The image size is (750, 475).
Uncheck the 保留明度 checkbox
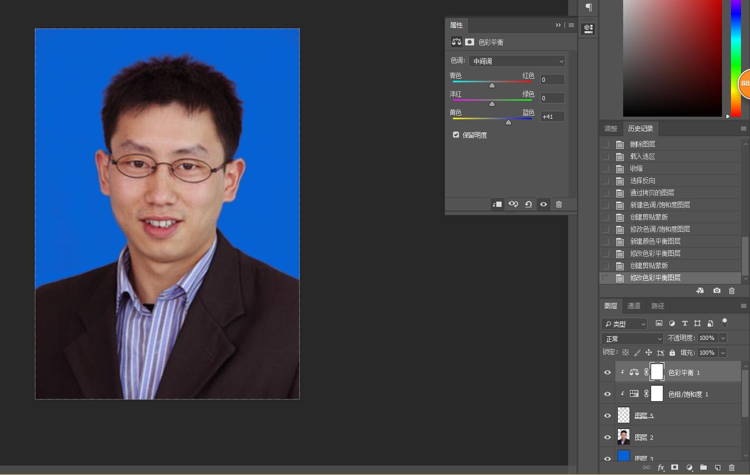(456, 135)
